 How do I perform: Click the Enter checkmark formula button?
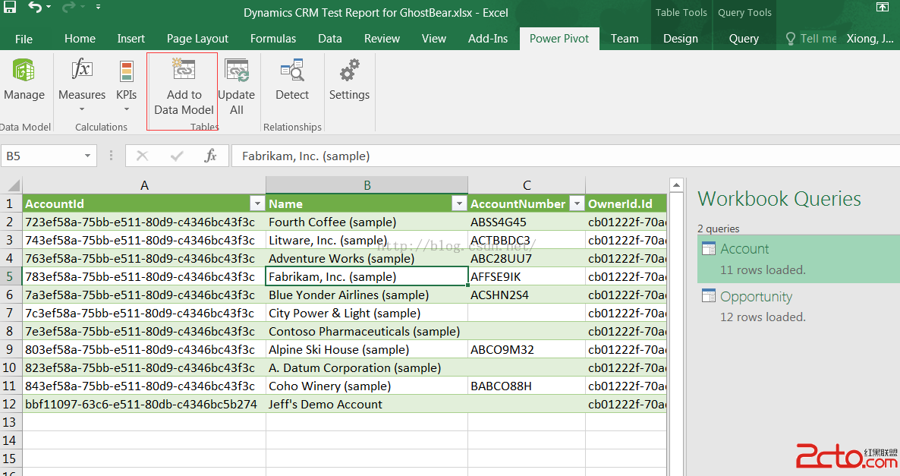(177, 156)
